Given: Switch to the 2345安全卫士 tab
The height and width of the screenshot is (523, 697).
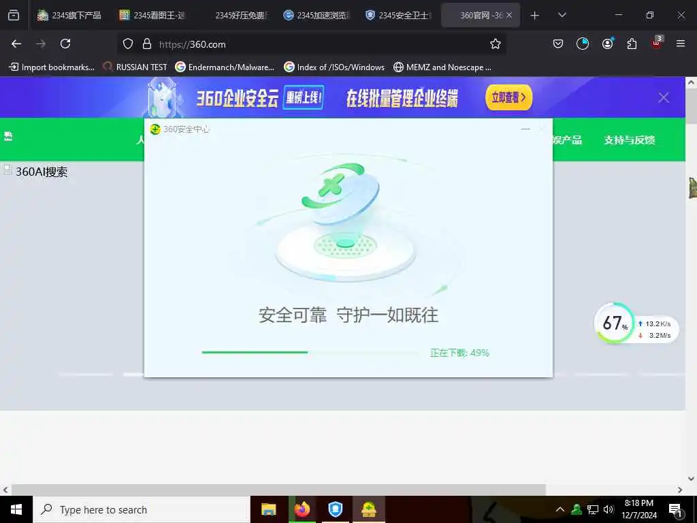Looking at the screenshot, I should (398, 15).
